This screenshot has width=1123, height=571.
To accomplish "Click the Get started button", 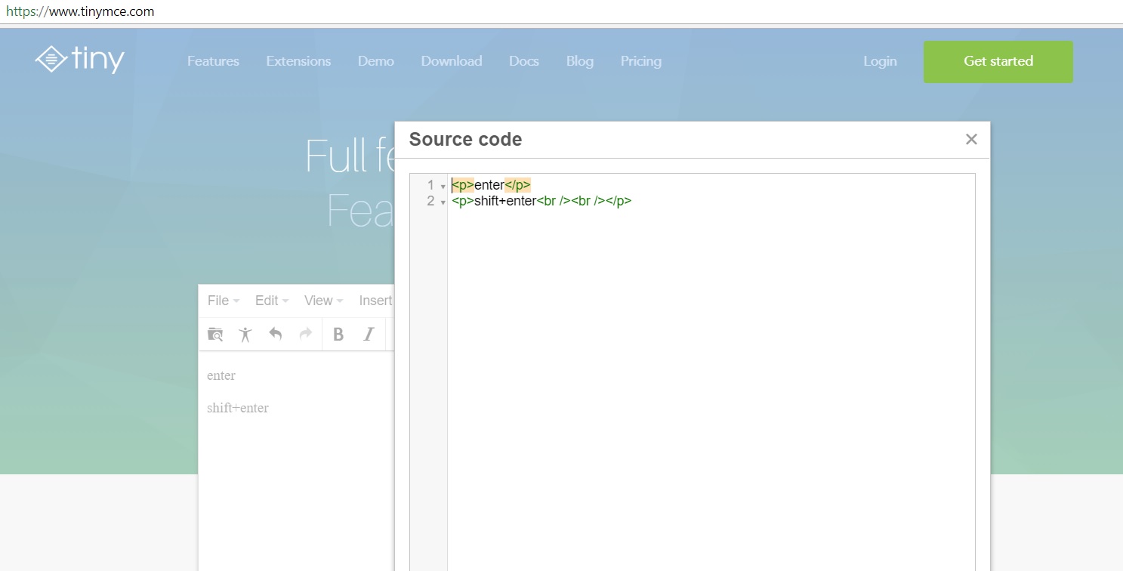I will [x=998, y=61].
